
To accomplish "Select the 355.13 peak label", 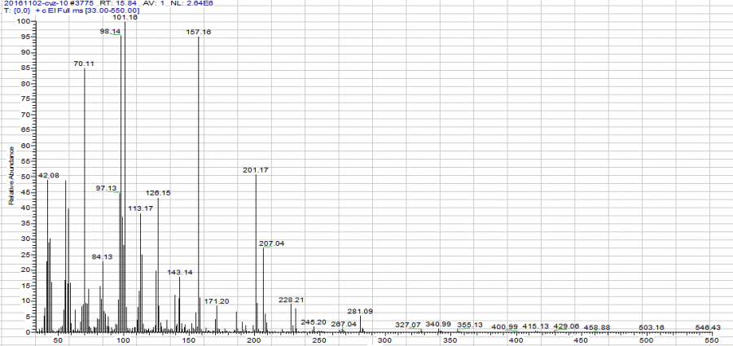I will (x=470, y=325).
